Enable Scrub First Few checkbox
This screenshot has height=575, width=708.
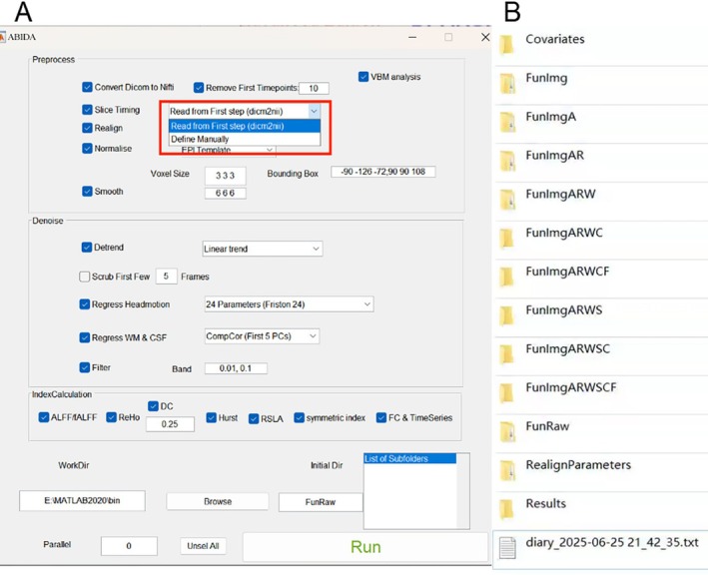click(x=85, y=277)
